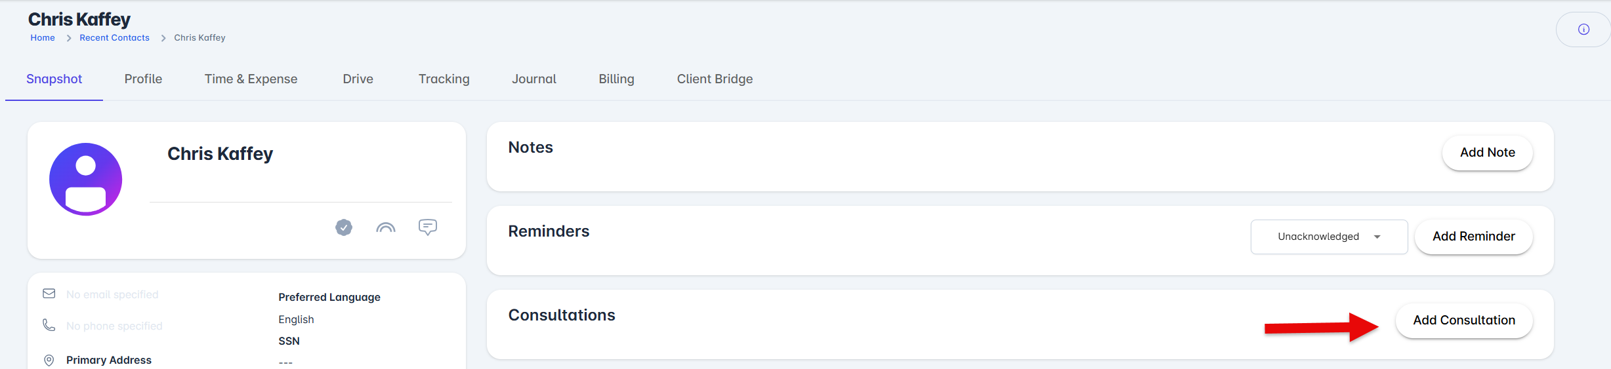Open the Journal tab

click(534, 79)
